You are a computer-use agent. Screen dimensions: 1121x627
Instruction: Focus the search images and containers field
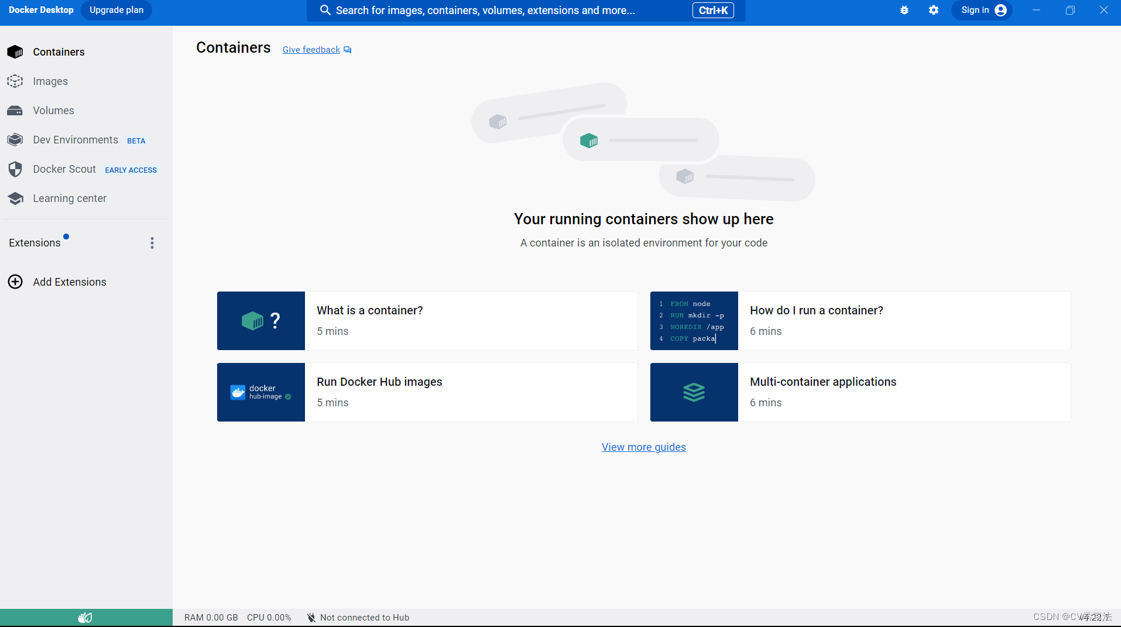click(526, 10)
